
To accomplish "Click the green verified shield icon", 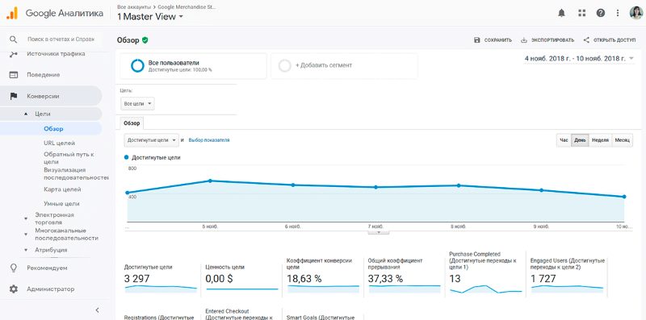I will [x=145, y=40].
